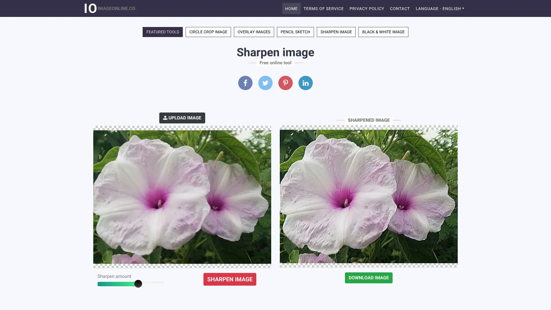
Task: Open the Home menu item
Action: (x=291, y=9)
